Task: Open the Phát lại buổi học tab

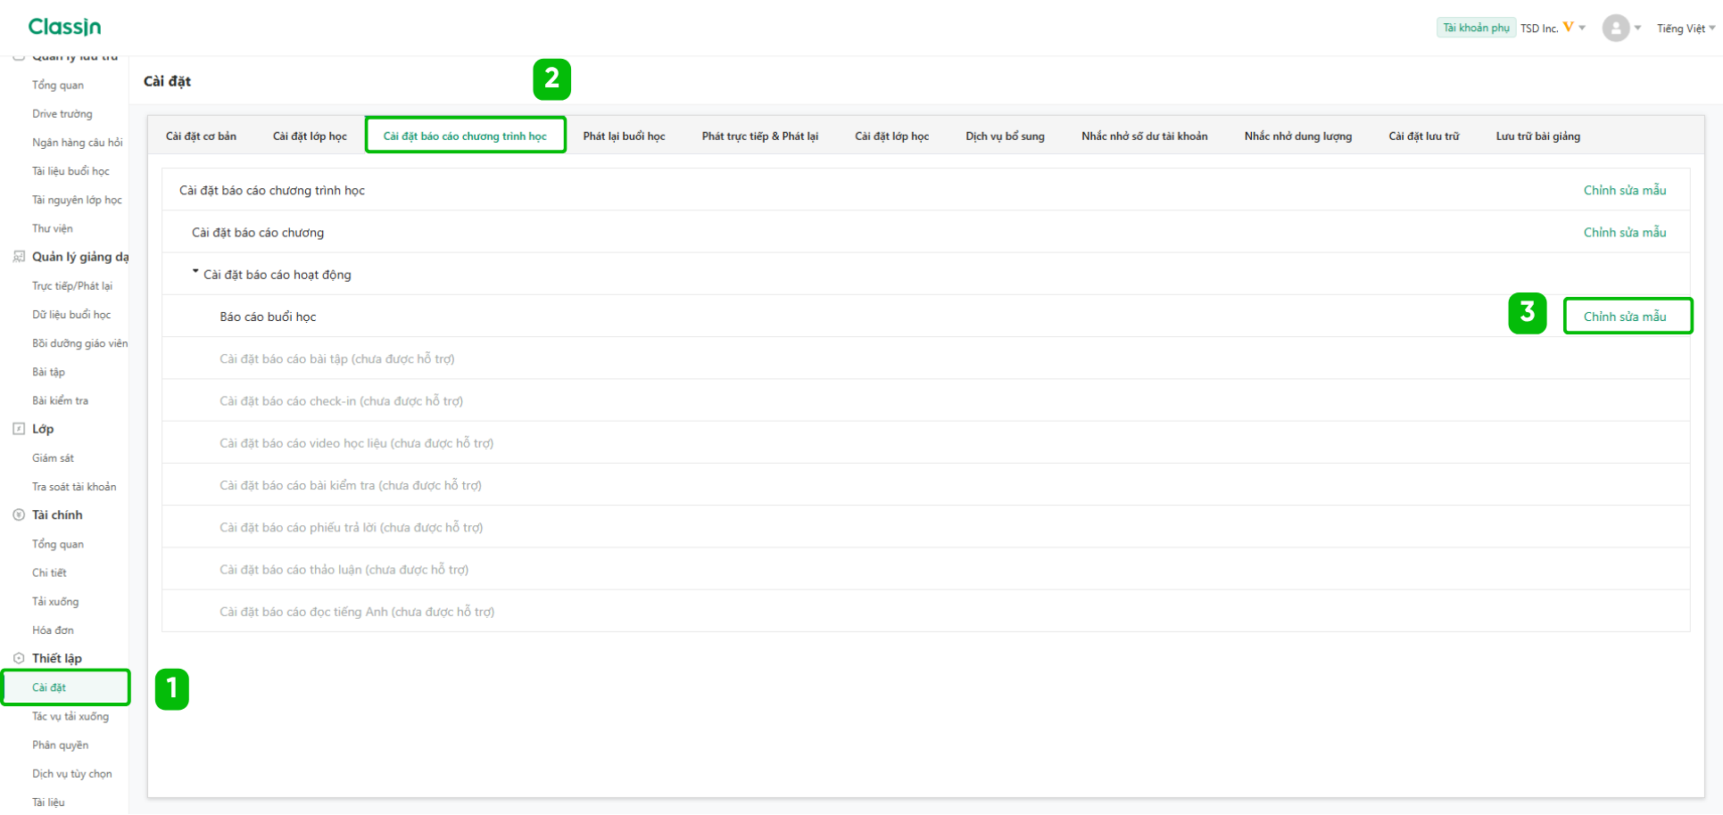Action: (624, 136)
